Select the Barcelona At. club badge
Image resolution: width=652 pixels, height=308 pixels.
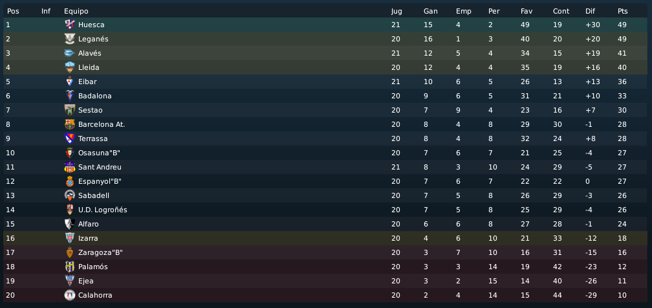69,124
